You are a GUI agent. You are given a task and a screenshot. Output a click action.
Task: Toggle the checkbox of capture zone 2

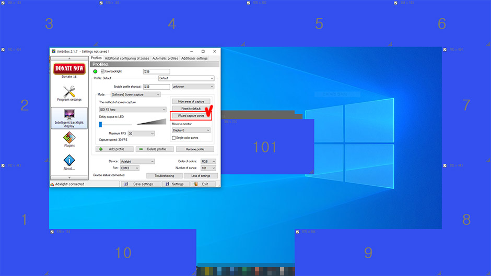(3, 50)
